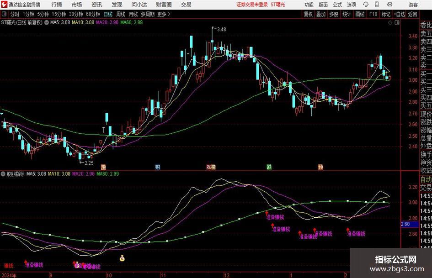Click the 游客 user label
The image size is (432, 278).
[x=413, y=5]
